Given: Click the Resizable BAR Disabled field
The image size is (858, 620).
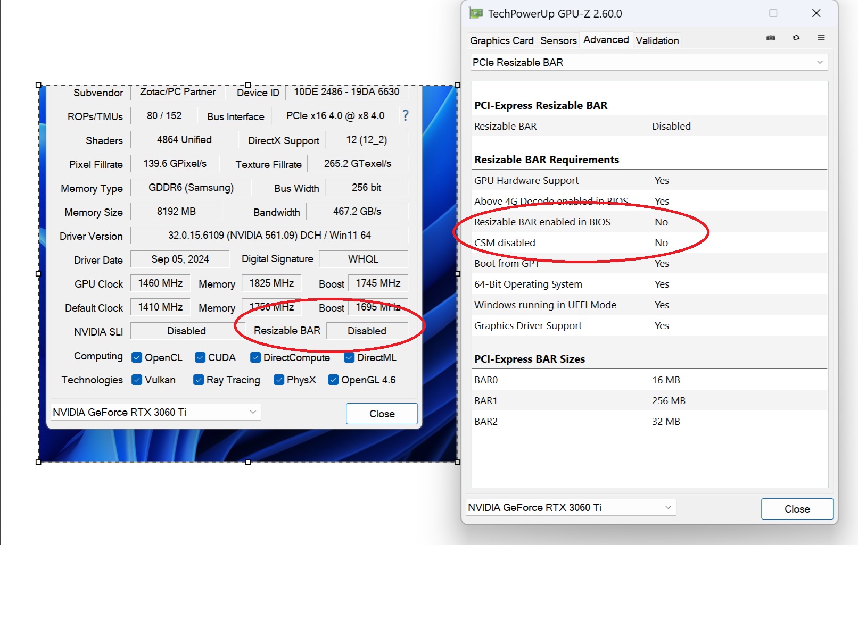Looking at the screenshot, I should (367, 331).
